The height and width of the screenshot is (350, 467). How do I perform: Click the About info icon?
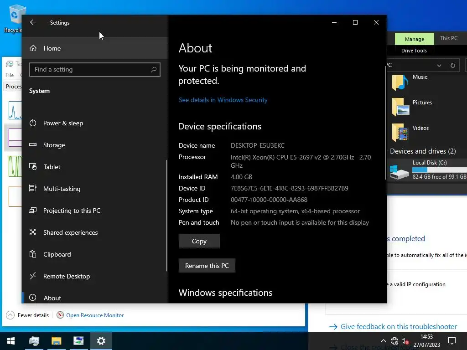tap(33, 297)
